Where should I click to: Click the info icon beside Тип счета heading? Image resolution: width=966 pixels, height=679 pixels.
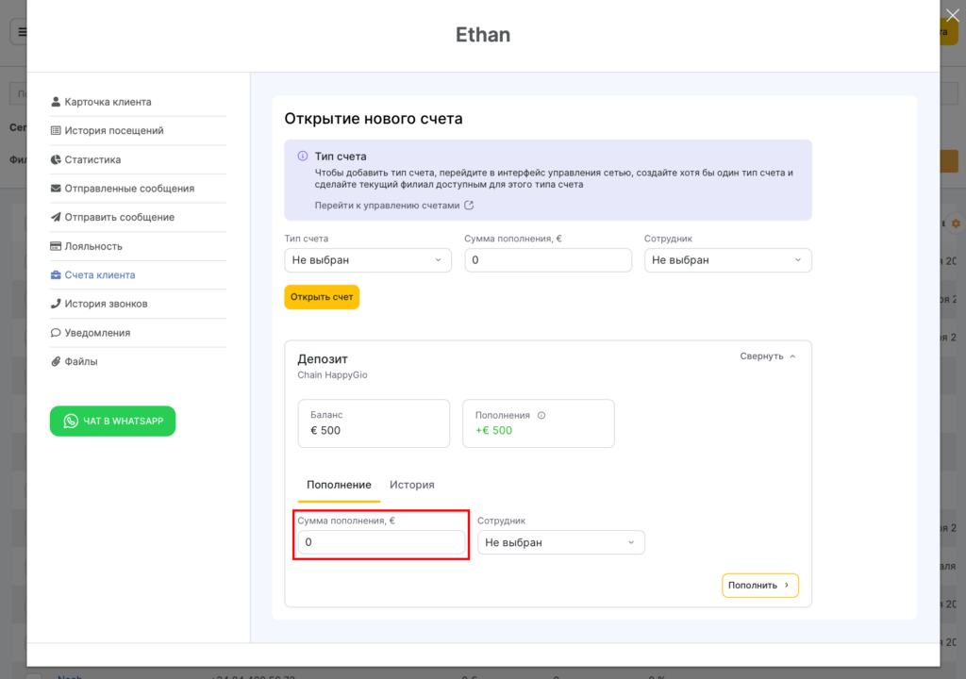pos(303,157)
